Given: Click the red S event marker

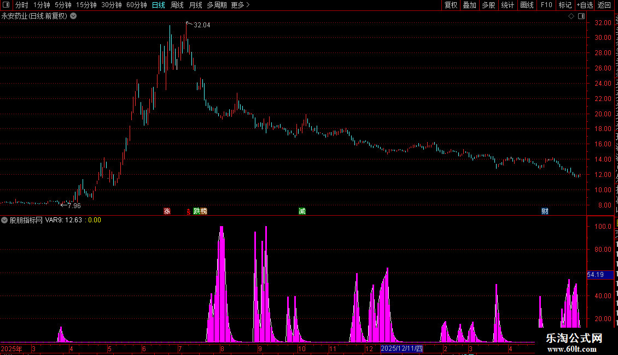Looking at the screenshot, I should 188,212.
